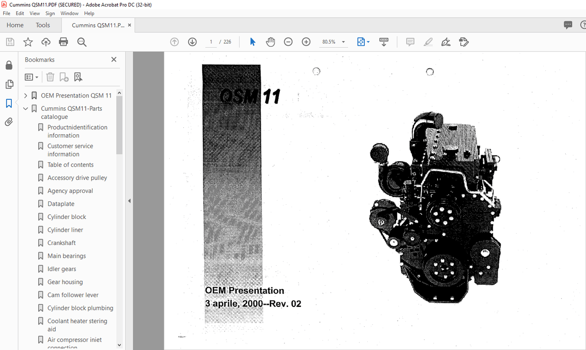Click the security lock panel icon
586x350 pixels.
tap(9, 65)
